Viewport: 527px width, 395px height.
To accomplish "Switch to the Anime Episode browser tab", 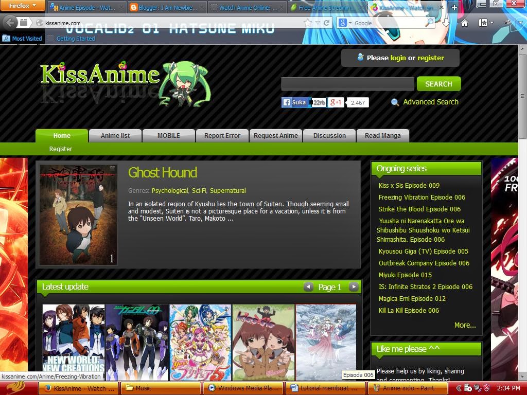I will click(x=86, y=7).
